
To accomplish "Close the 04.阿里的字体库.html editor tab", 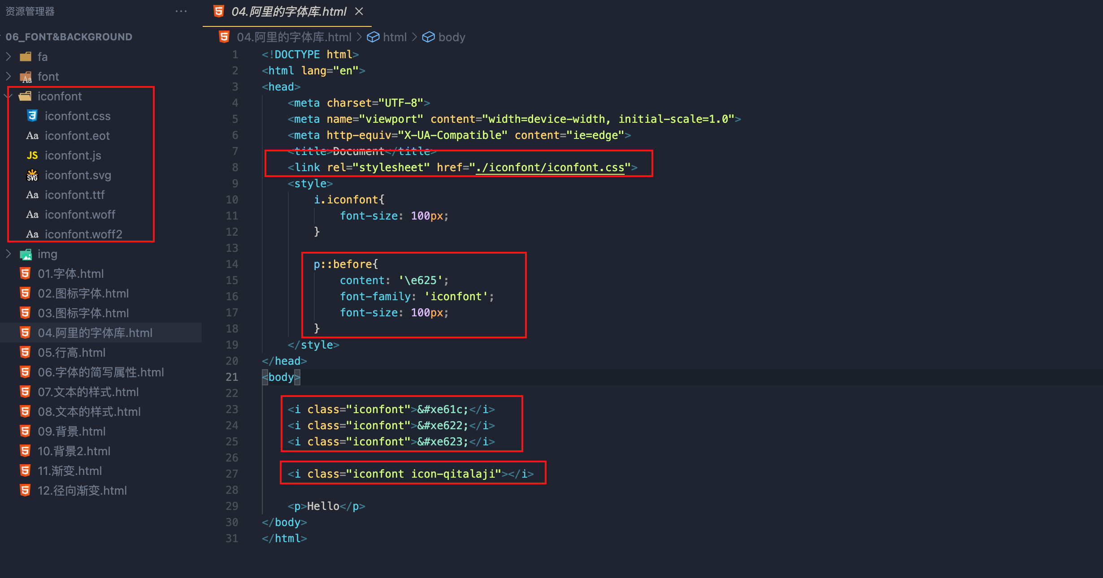I will click(359, 11).
